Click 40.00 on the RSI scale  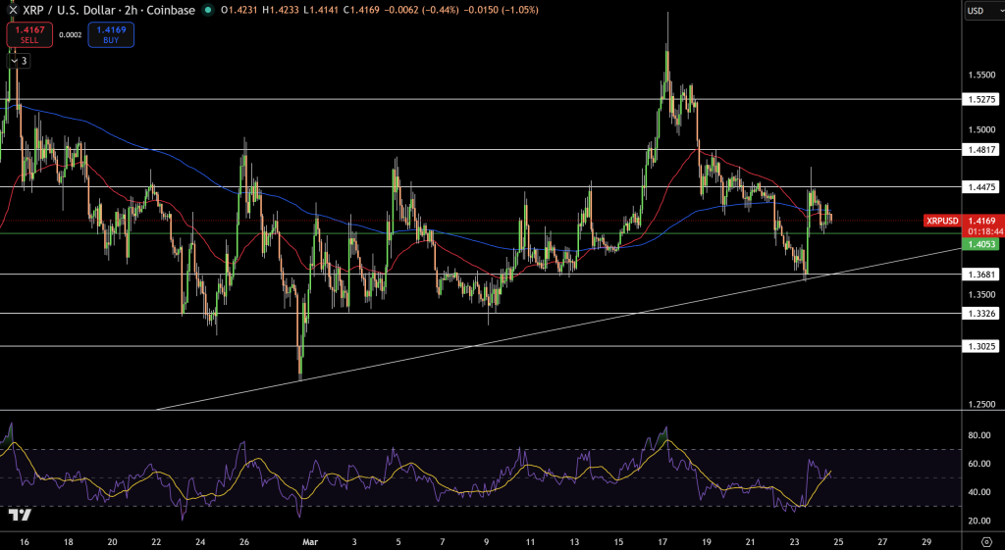[980, 492]
